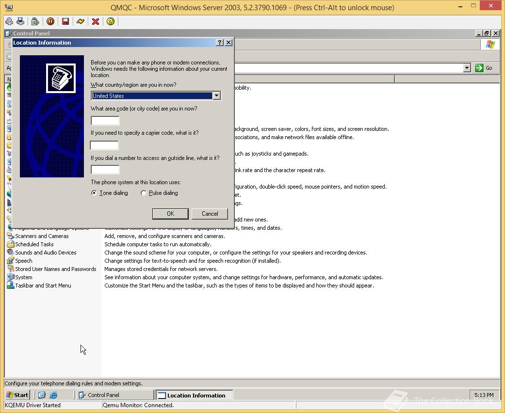Click the Control Panel window title icon

pos(8,33)
